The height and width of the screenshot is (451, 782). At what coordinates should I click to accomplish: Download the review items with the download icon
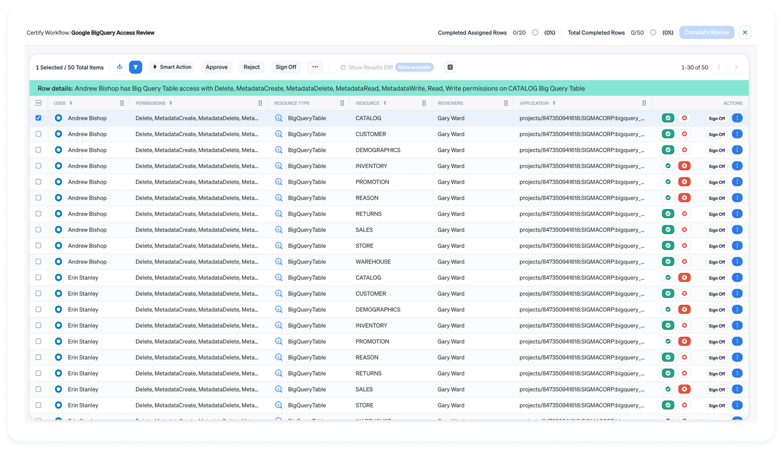[x=120, y=67]
